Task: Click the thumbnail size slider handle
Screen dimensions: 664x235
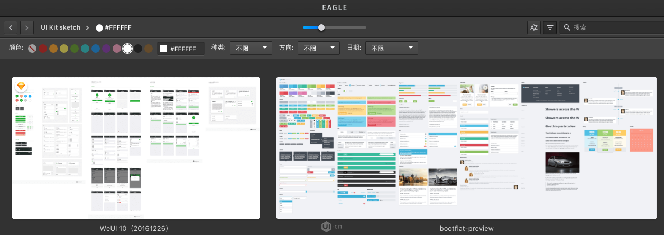Action: pyautogui.click(x=321, y=27)
